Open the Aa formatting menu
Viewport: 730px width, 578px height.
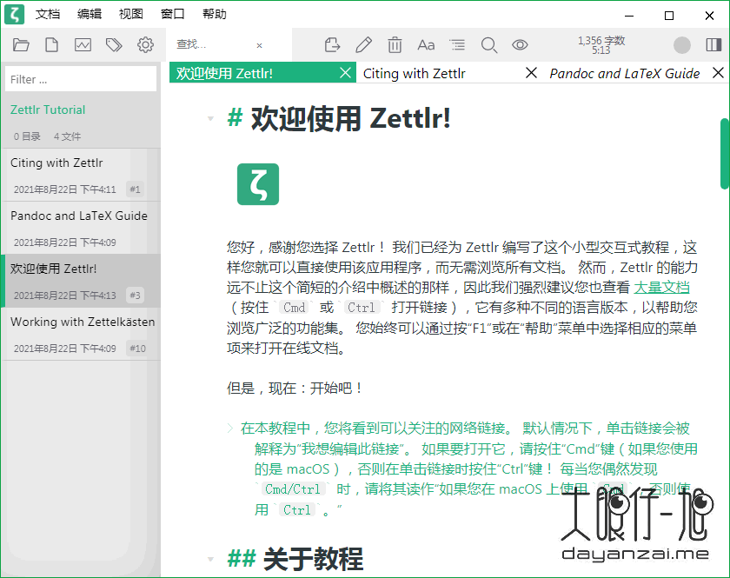426,45
